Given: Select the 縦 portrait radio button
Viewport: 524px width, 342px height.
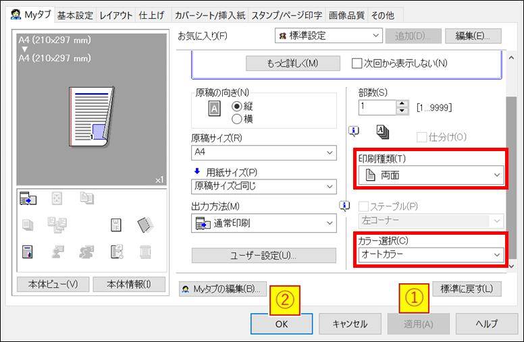Looking at the screenshot, I should (236, 106).
